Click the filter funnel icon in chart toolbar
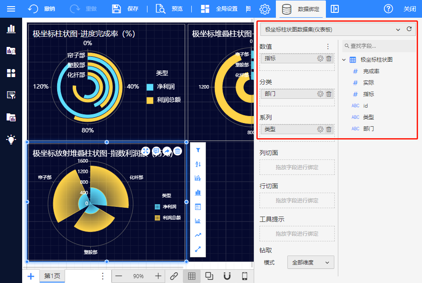Image resolution: width=422 pixels, height=283 pixels. pyautogui.click(x=198, y=151)
